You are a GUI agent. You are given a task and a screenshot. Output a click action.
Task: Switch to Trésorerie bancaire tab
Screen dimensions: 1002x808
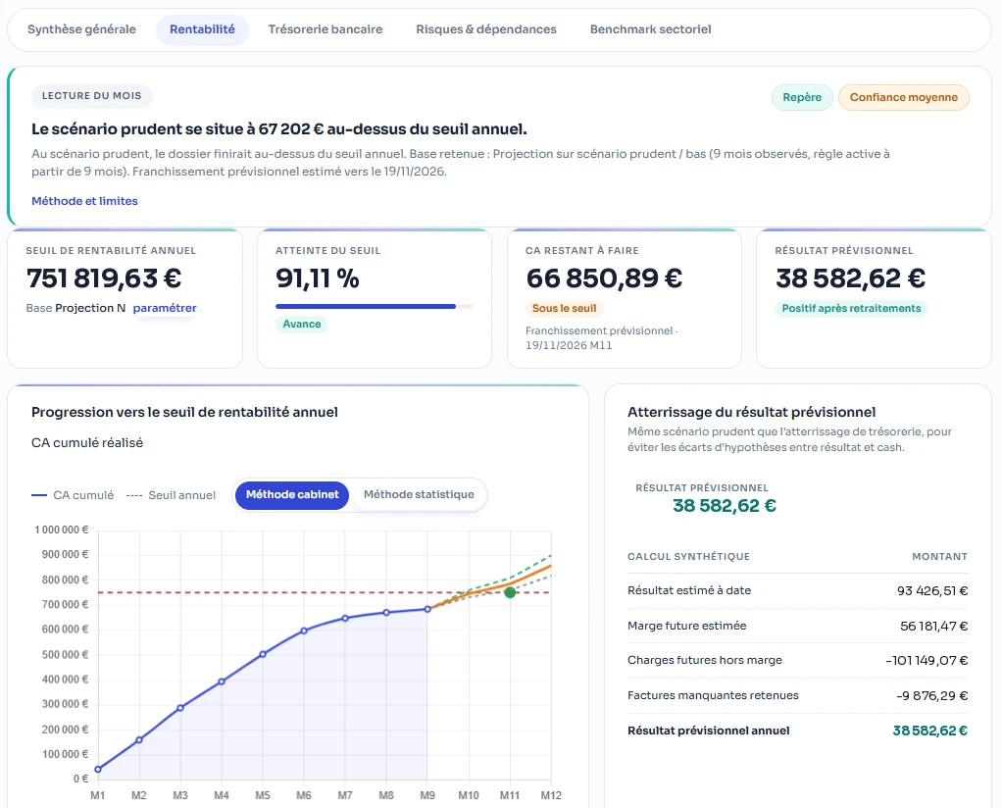326,29
